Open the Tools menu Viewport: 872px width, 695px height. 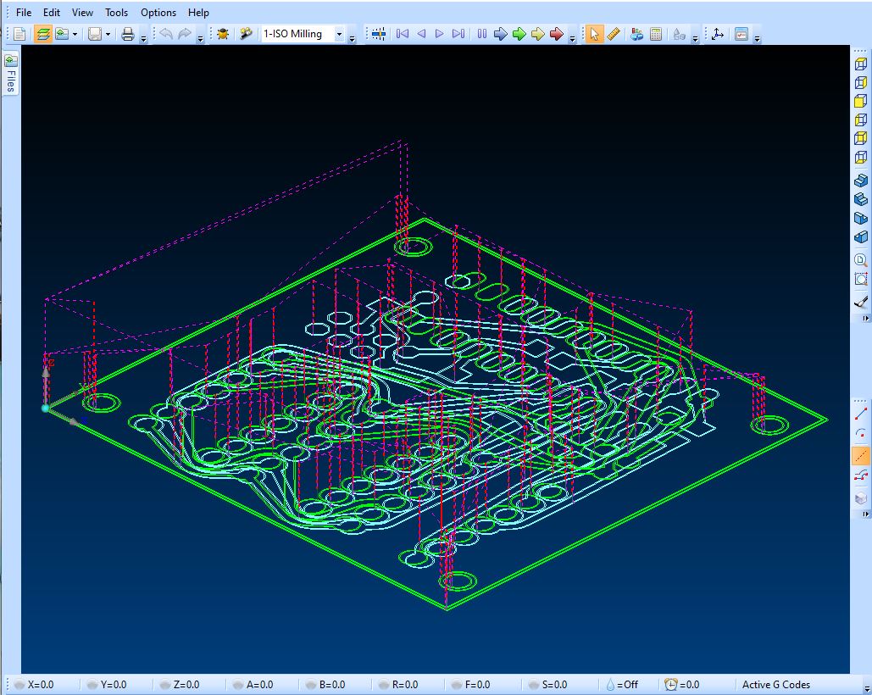coord(116,13)
